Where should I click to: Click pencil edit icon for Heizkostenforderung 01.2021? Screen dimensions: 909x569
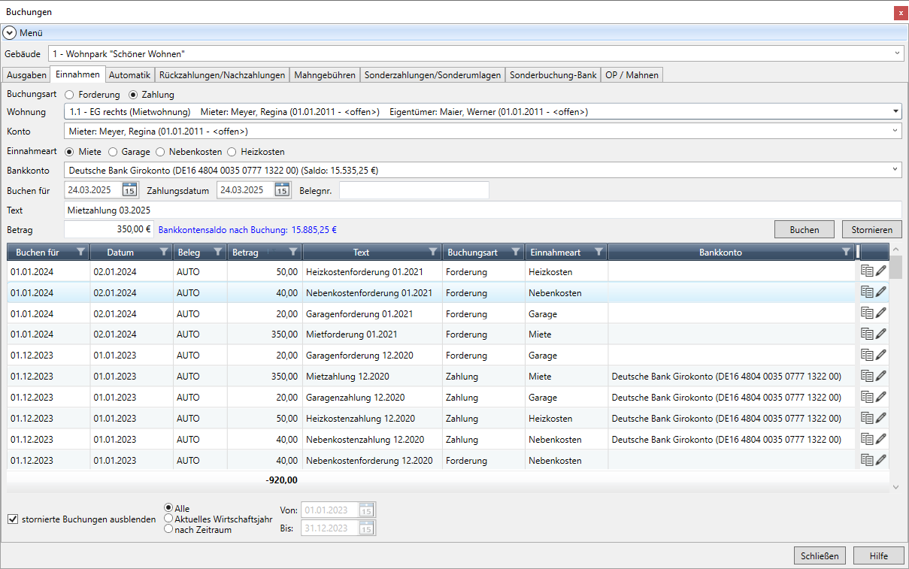(x=881, y=271)
